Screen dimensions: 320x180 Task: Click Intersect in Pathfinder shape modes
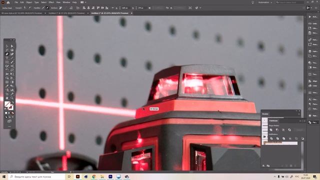point(283,130)
